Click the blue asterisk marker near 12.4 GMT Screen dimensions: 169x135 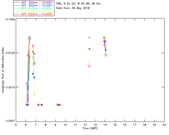tap(89, 49)
